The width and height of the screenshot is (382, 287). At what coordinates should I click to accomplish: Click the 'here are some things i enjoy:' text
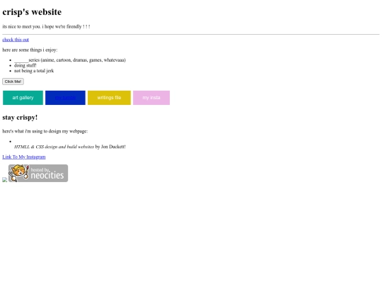coord(30,50)
